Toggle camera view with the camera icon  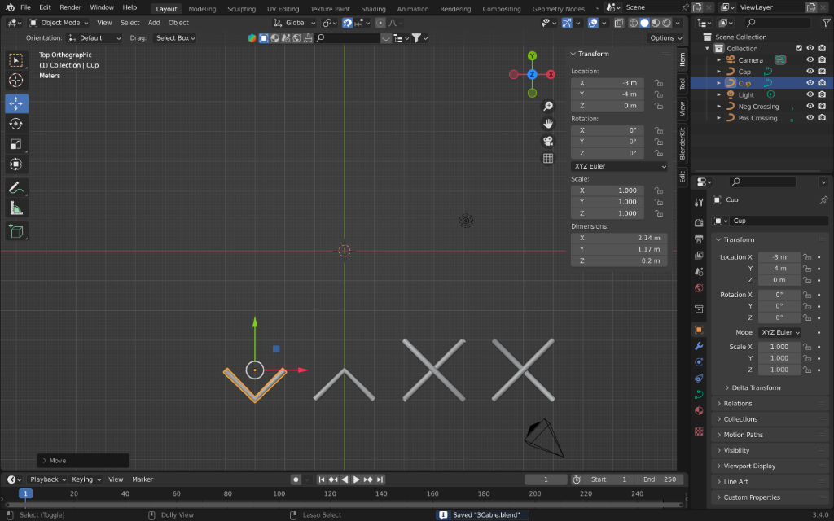pos(548,141)
